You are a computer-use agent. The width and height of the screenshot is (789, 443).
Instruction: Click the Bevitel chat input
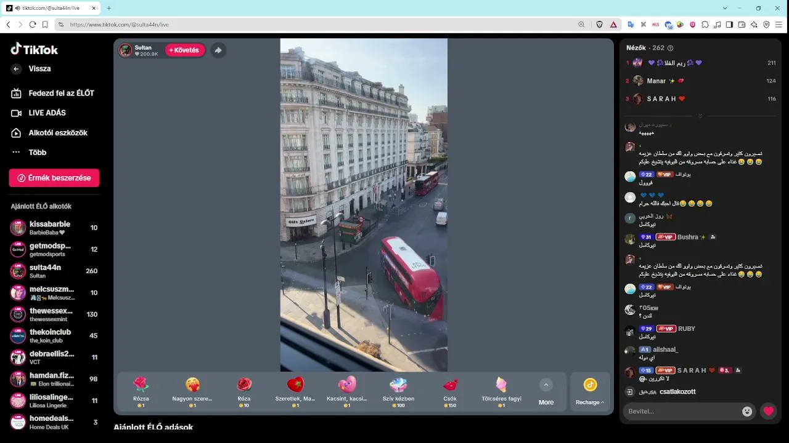point(681,411)
